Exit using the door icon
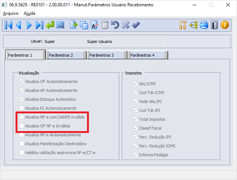 214,25
